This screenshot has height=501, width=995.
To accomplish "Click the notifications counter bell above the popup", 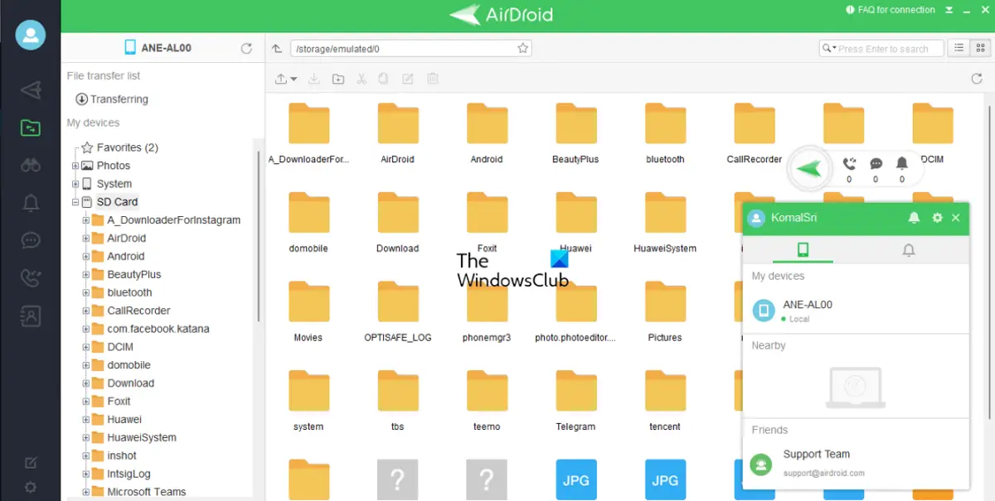I will [x=902, y=164].
